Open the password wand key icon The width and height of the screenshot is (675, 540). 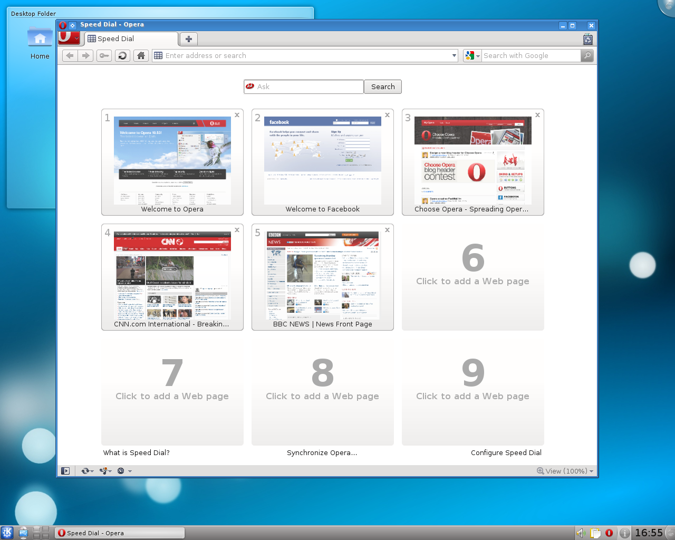[x=104, y=55]
